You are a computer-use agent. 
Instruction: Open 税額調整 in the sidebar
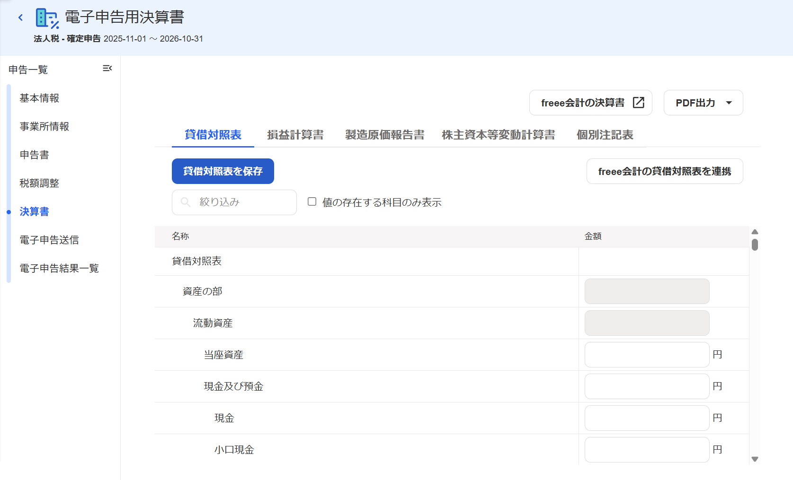pyautogui.click(x=39, y=183)
